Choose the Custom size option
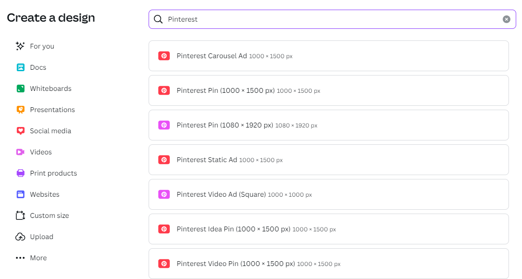Image resolution: width=522 pixels, height=279 pixels. (49, 216)
